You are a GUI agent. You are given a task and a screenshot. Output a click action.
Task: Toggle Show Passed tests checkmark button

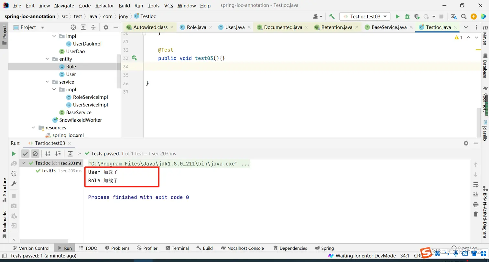[x=25, y=154]
